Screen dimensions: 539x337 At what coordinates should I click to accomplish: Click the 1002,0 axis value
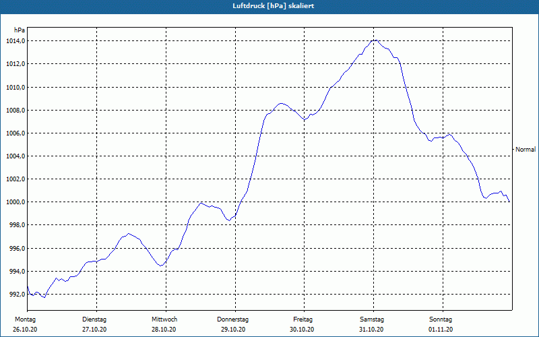click(x=15, y=179)
